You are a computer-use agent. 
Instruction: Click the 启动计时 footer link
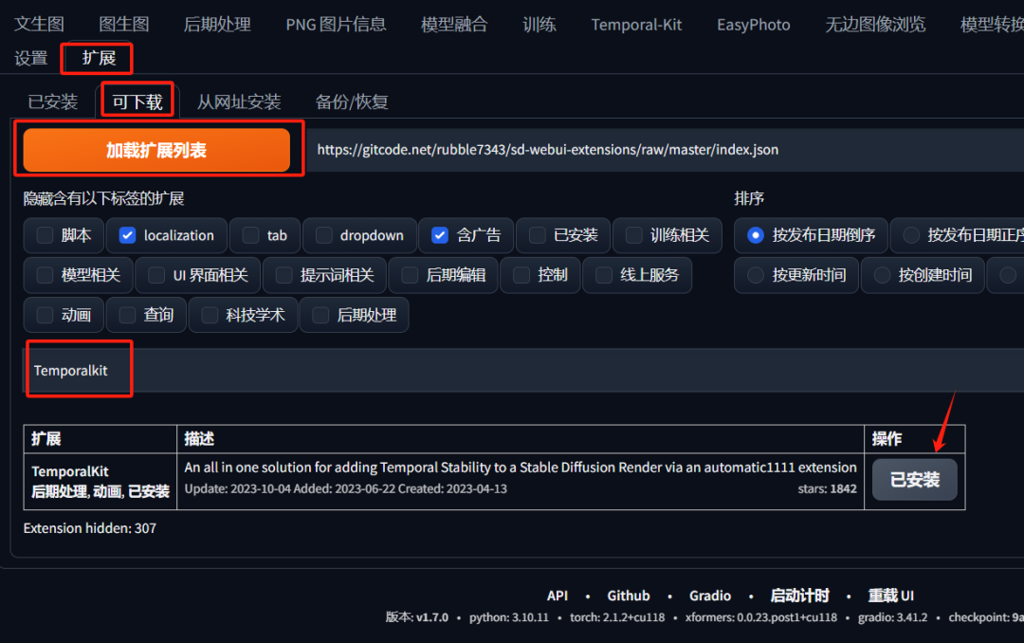tap(799, 596)
